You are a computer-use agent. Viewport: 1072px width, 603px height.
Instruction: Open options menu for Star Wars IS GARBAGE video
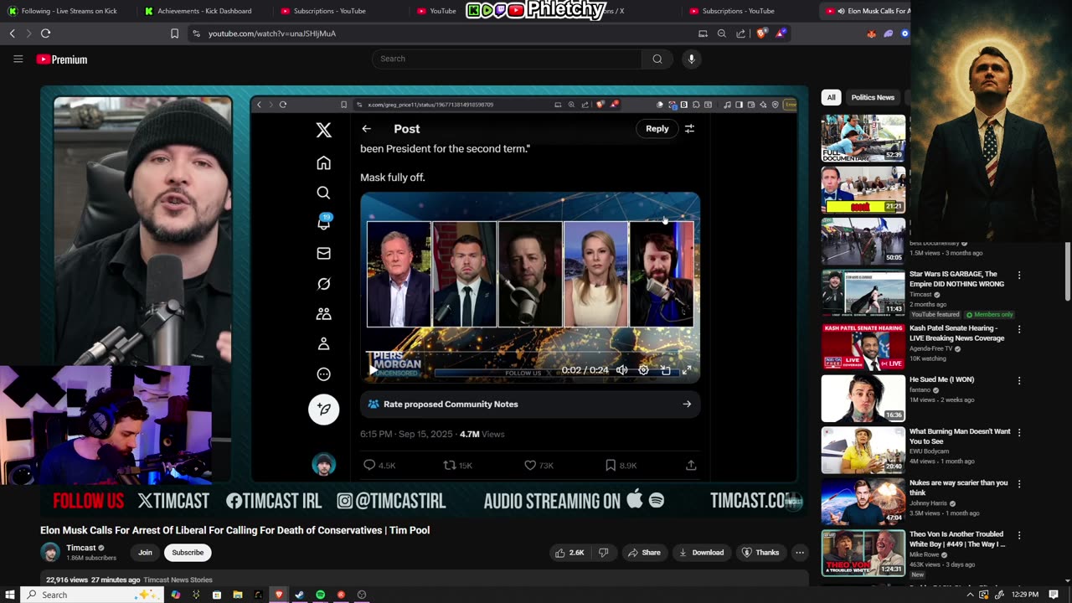tap(1019, 275)
